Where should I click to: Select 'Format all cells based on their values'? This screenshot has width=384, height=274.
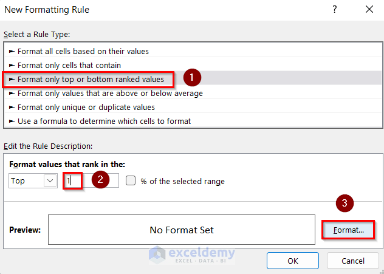tap(83, 51)
